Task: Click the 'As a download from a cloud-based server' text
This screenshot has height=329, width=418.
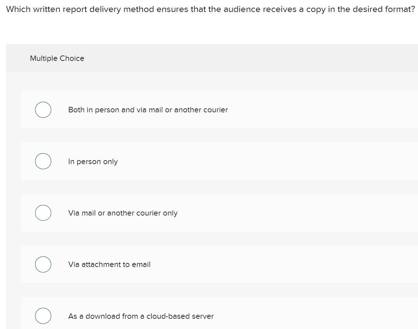Action: (140, 316)
